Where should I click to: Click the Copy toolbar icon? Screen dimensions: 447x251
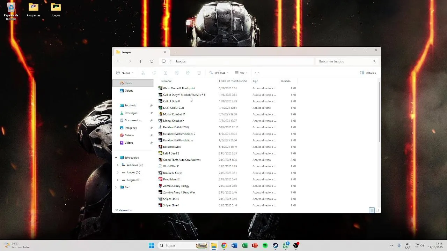pyautogui.click(x=154, y=73)
